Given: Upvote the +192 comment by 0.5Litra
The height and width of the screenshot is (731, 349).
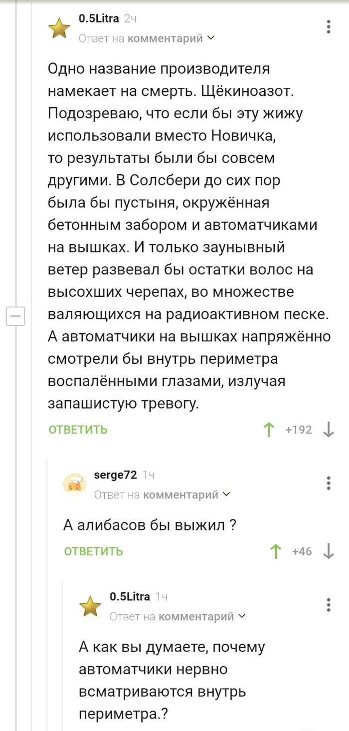Looking at the screenshot, I should [269, 430].
